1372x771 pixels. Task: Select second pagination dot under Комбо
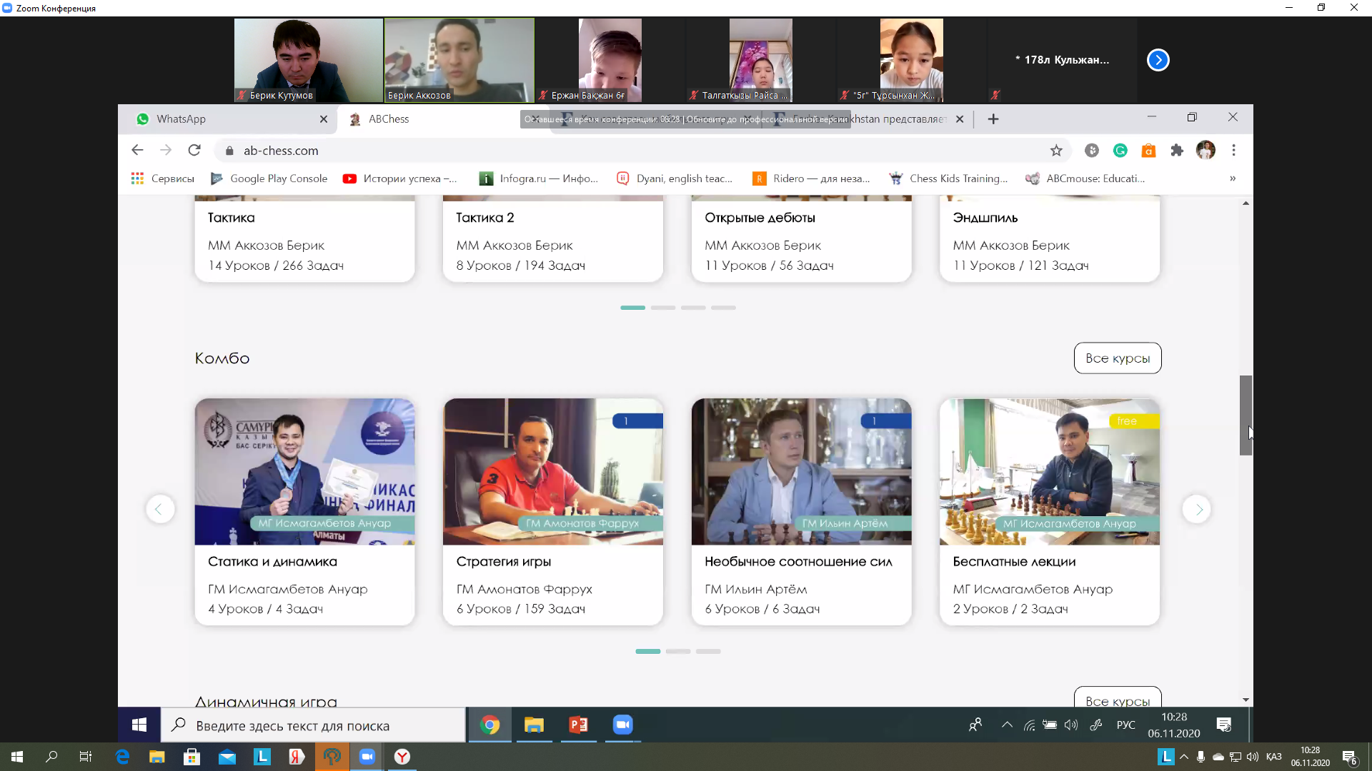coord(677,651)
